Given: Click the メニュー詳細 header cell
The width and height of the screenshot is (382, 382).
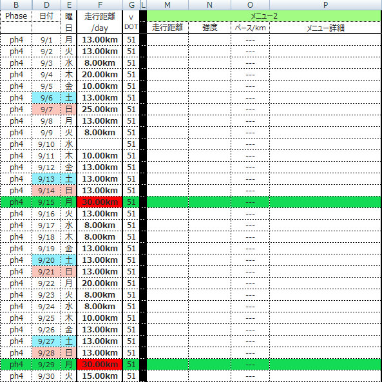Looking at the screenshot, I should [325, 28].
